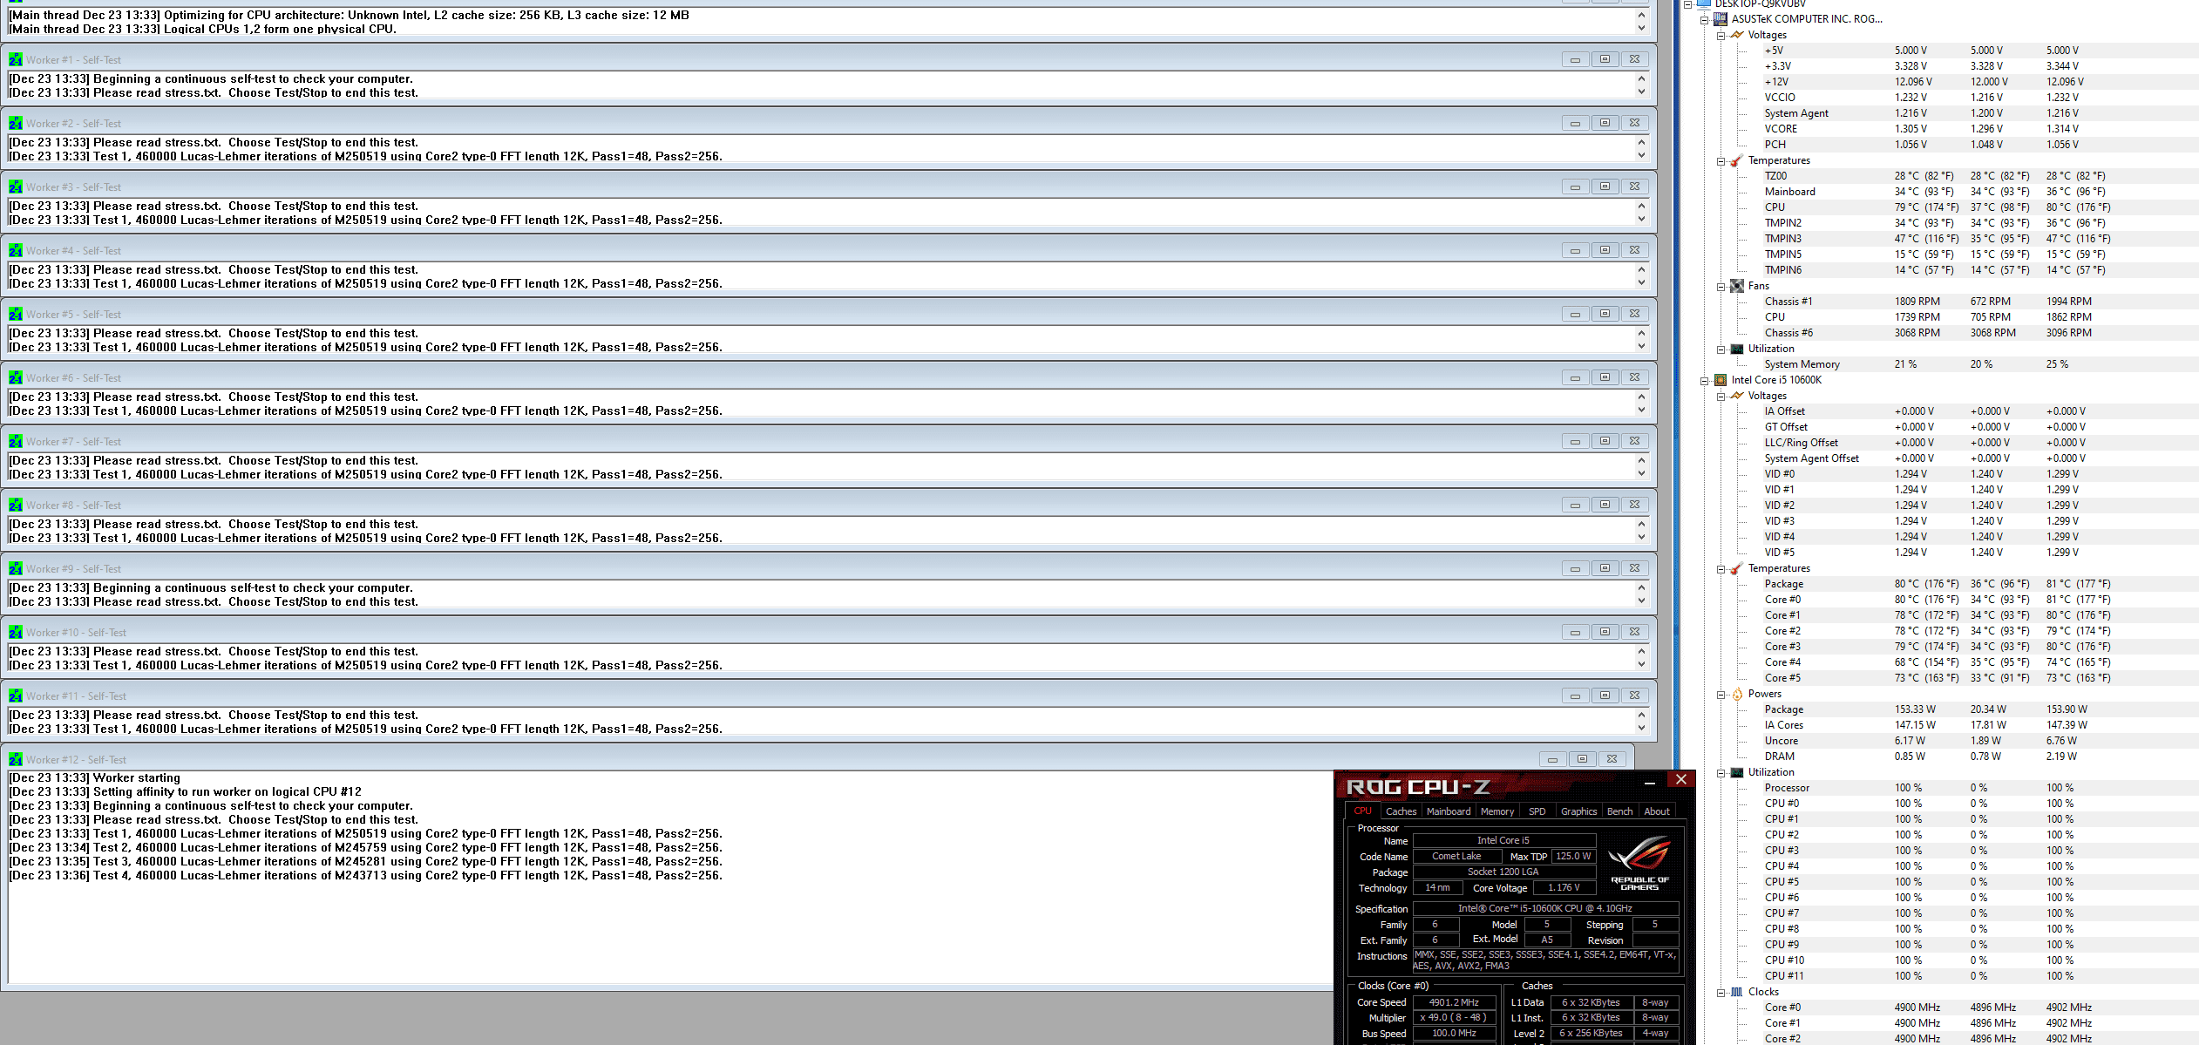Maximize the Worker #5 Self-Test window

point(1605,314)
